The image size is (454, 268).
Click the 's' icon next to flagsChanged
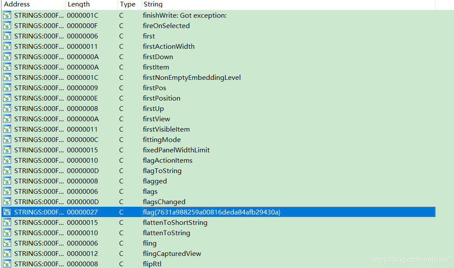7,202
